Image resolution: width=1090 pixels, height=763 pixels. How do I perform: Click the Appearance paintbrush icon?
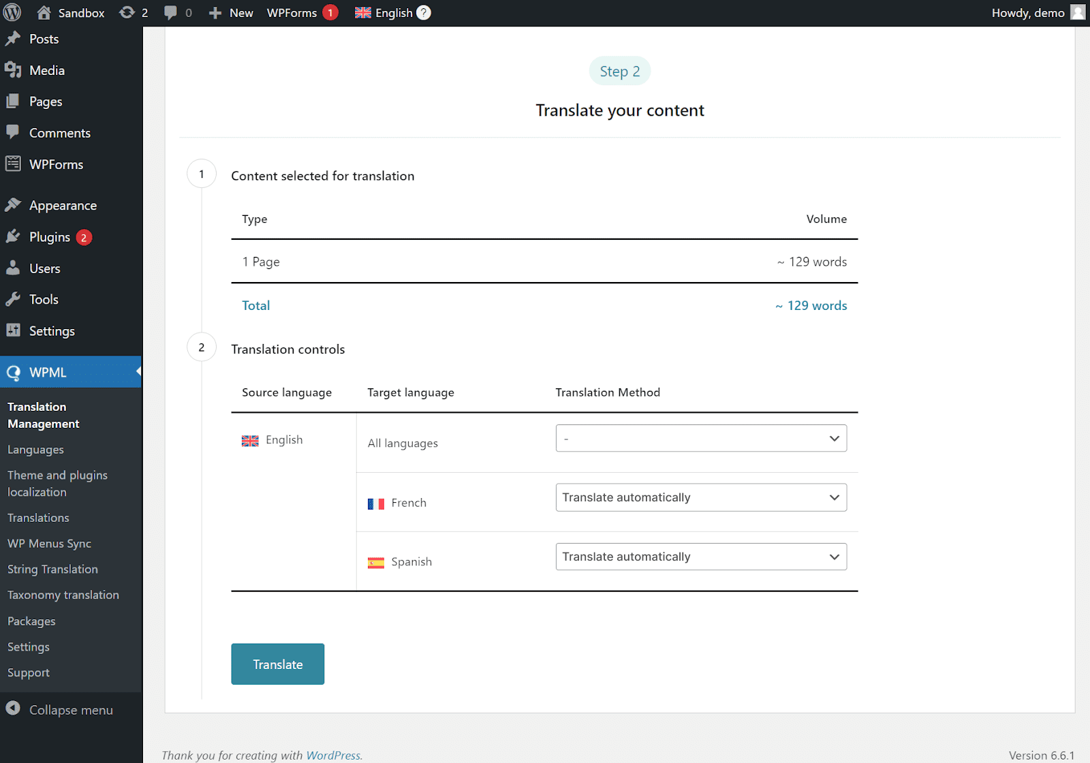(13, 205)
